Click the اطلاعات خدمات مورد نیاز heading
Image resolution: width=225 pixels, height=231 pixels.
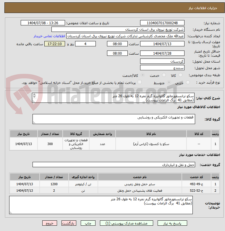200,155
